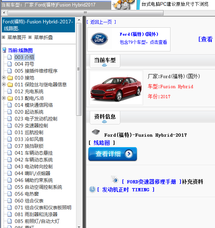This screenshot has width=215, height=228.
Task: Select 056 电热窗 in tree
Action: pyautogui.click(x=27, y=194)
